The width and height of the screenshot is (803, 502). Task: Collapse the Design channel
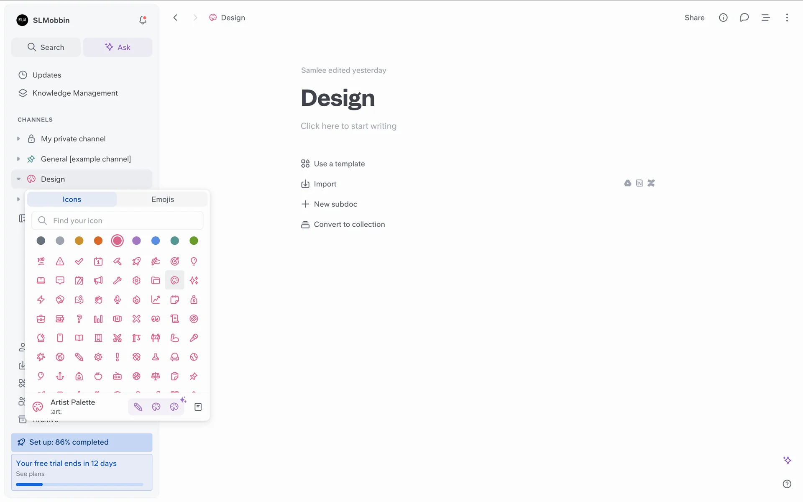coord(18,179)
